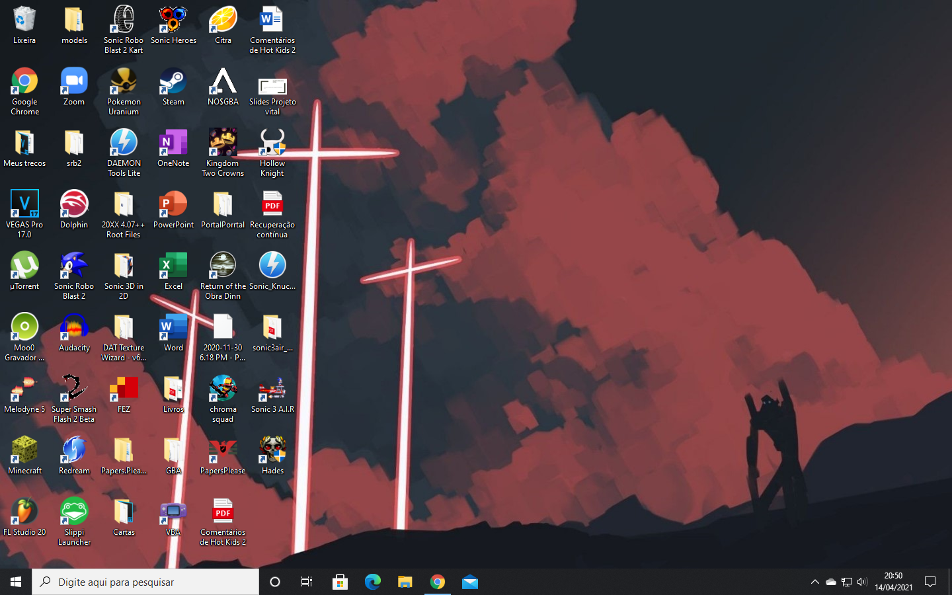Viewport: 952px width, 595px height.
Task: Select the models folder on the desktop
Action: [74, 25]
